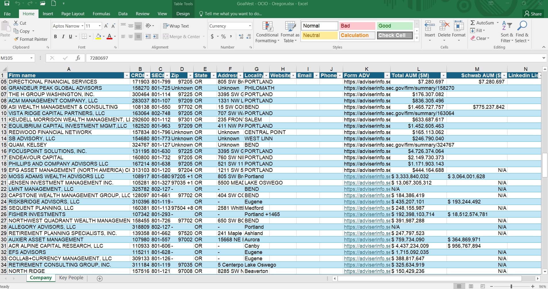Toggle Underline formatting
Screen dimensions: 548x289
(x=70, y=36)
